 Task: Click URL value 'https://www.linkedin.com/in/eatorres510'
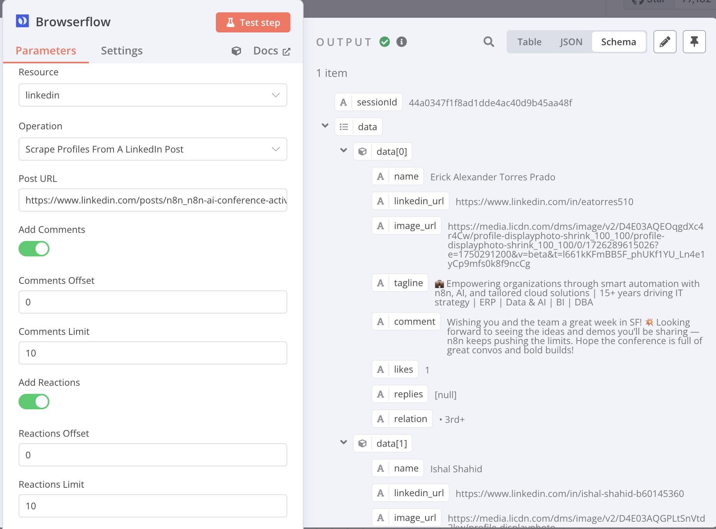click(x=545, y=202)
